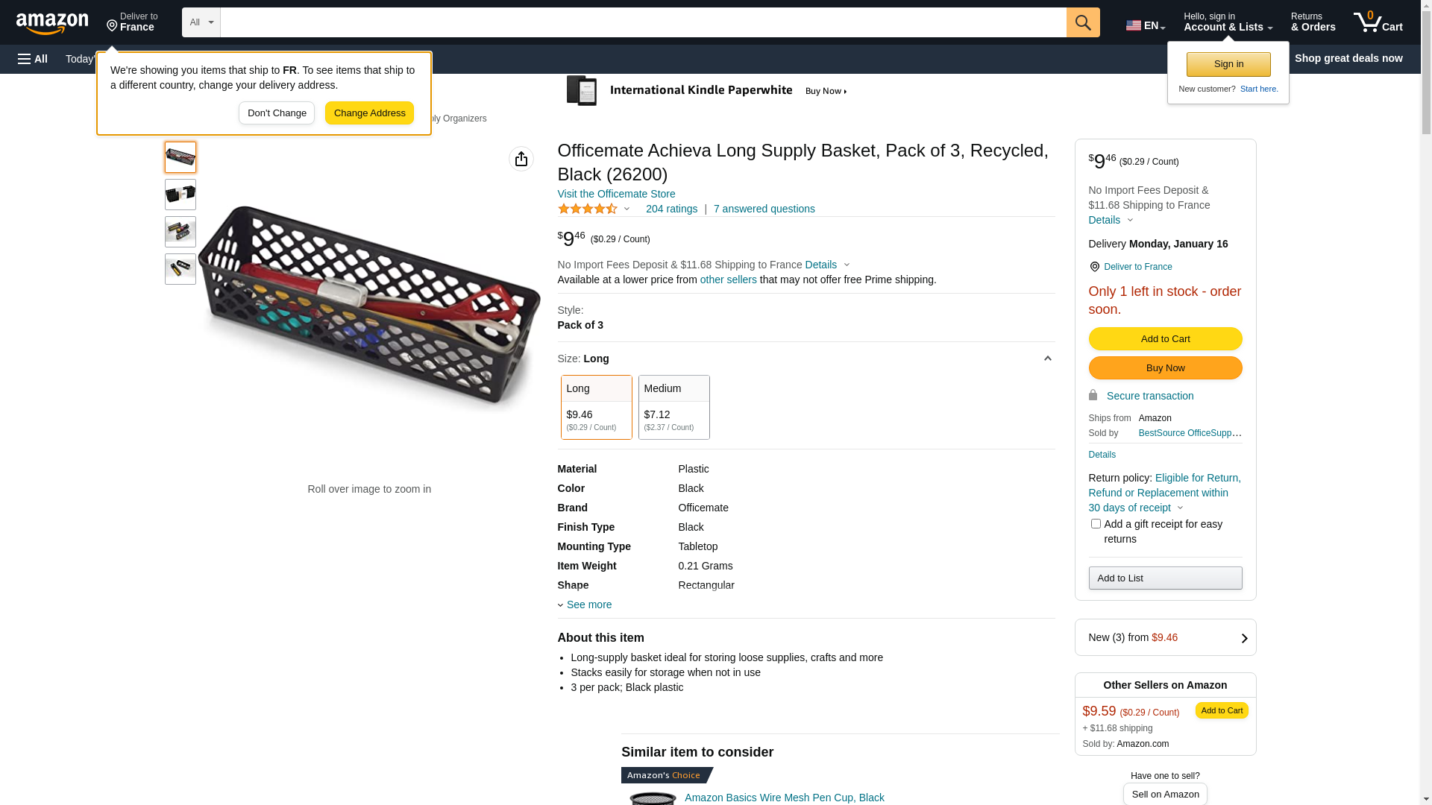Tick the gift receipt checkbox
Viewport: 1432px width, 805px height.
tap(1096, 524)
